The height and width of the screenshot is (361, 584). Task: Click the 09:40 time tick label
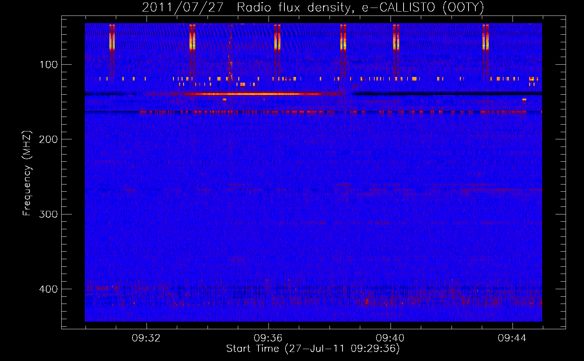click(390, 338)
